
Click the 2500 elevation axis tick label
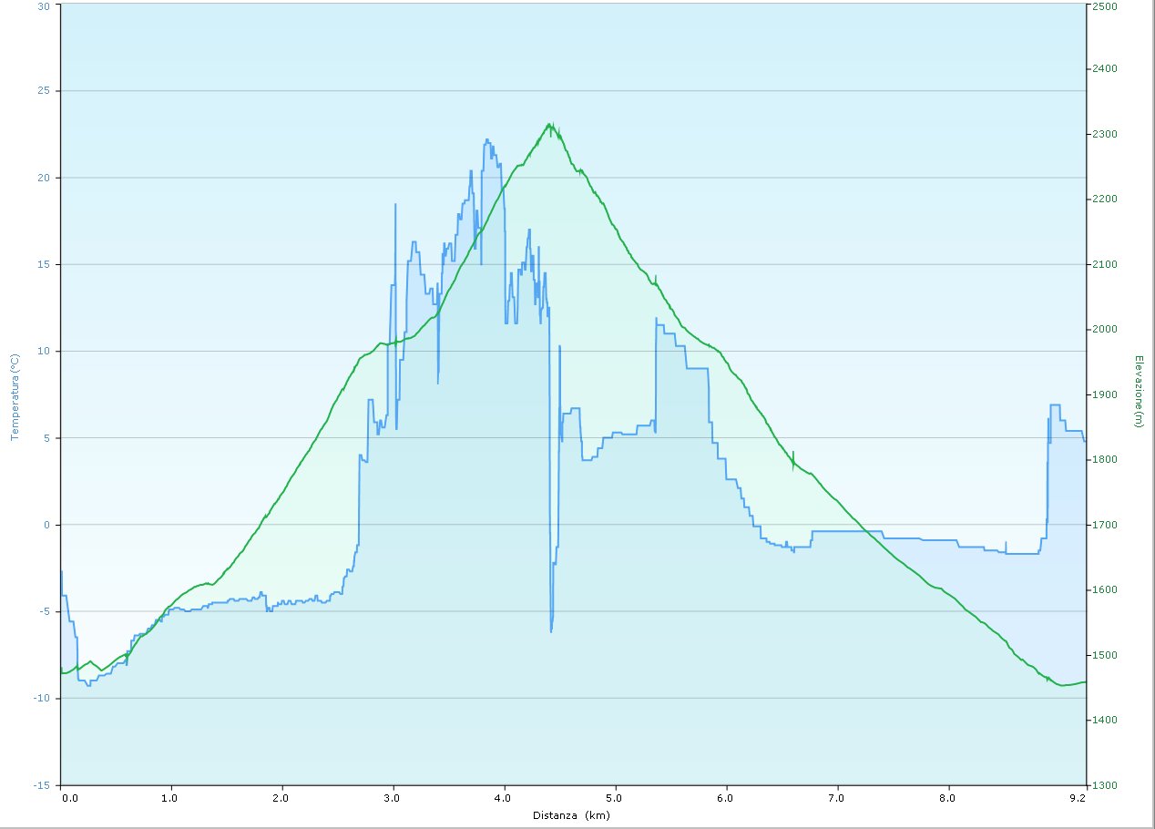(x=1105, y=5)
